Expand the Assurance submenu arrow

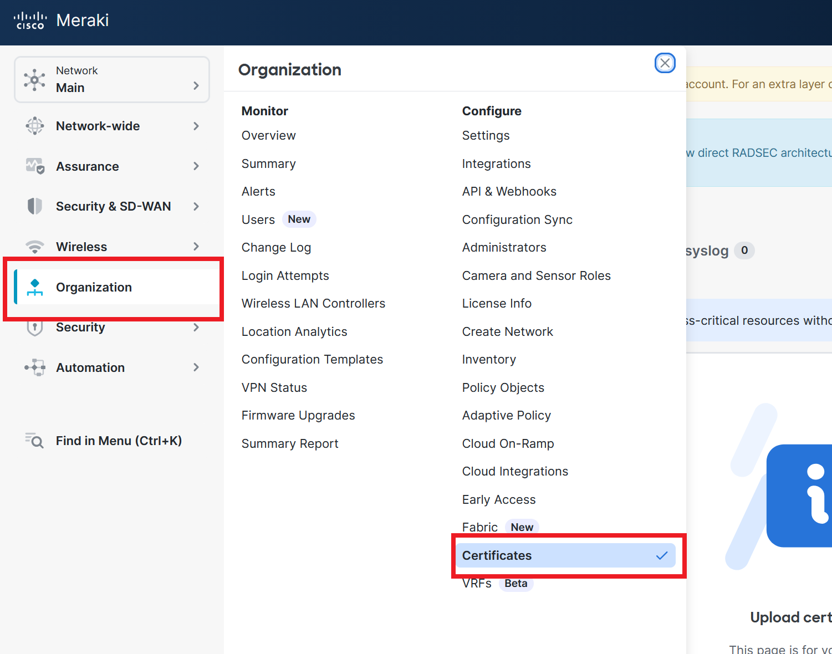pos(196,166)
